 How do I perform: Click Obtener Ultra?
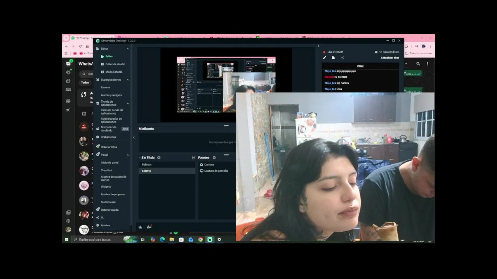[x=106, y=147]
